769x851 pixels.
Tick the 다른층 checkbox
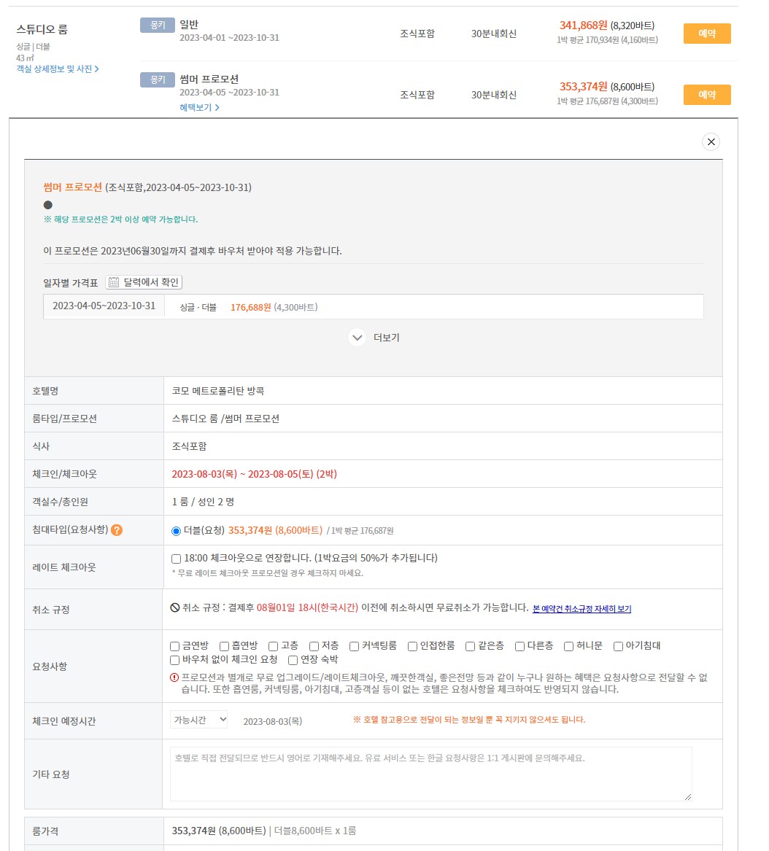pos(519,646)
